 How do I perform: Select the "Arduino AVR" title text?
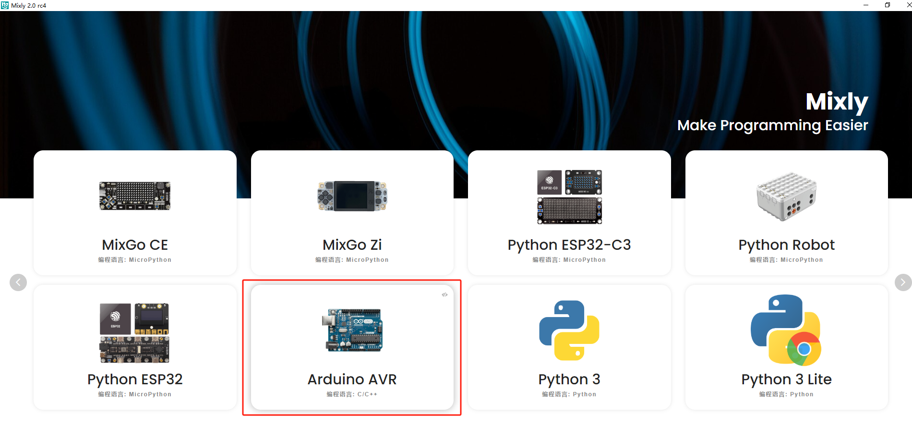point(352,379)
